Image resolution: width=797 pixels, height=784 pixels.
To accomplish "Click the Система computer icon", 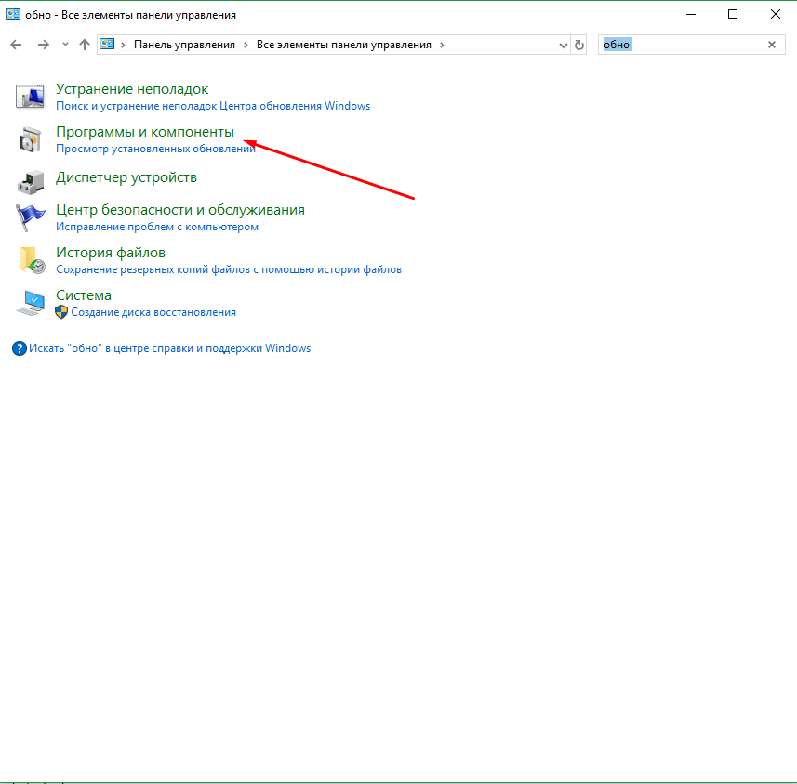I will coord(31,303).
